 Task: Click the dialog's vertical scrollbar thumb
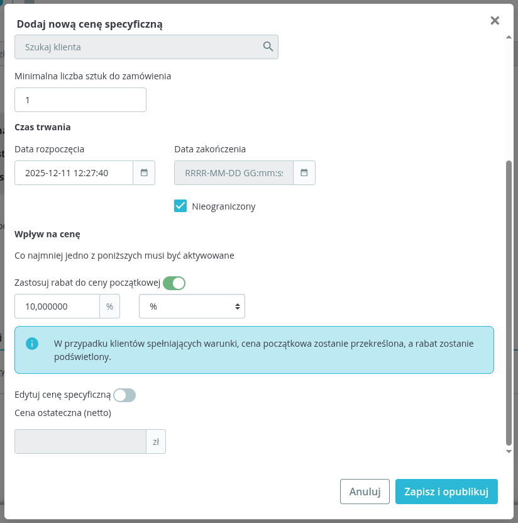click(x=509, y=302)
